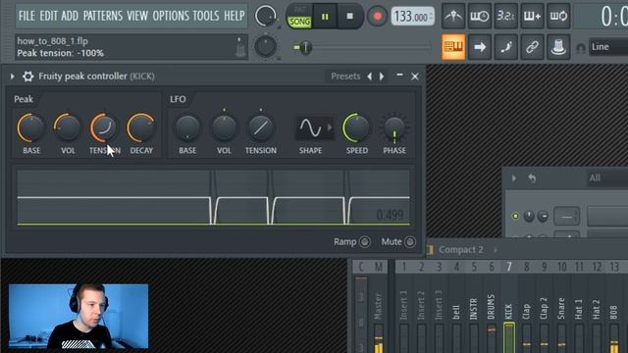Open the VIEW menu
This screenshot has height=353, width=628.
[x=137, y=16]
